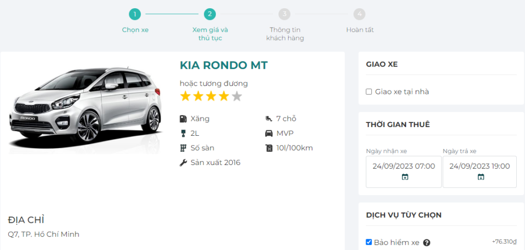This screenshot has width=525, height=250.
Task: Select step 4 Hoàn tất
Action: 359,14
